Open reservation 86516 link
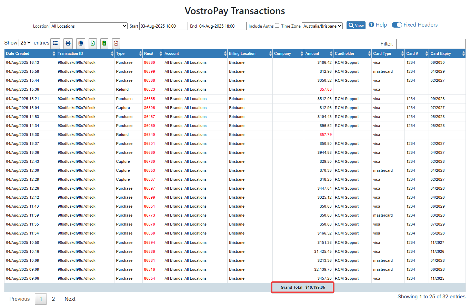The image size is (470, 308). pyautogui.click(x=149, y=269)
